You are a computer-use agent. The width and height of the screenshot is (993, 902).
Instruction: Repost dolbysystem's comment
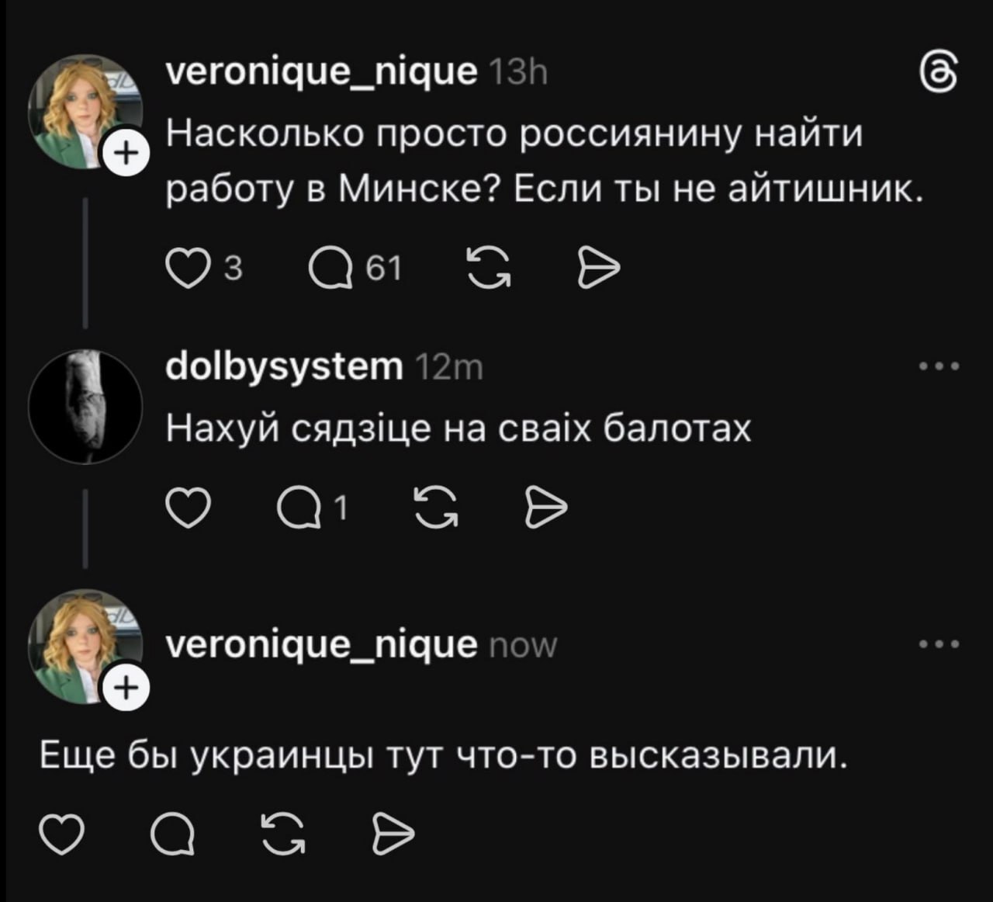click(436, 509)
